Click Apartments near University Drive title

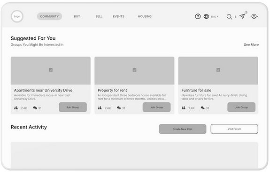point(43,90)
